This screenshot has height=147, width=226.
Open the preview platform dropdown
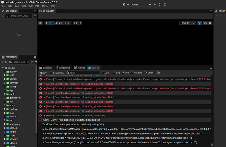click(x=126, y=5)
